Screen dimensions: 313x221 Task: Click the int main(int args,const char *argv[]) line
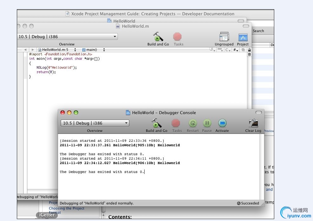tap(64, 59)
